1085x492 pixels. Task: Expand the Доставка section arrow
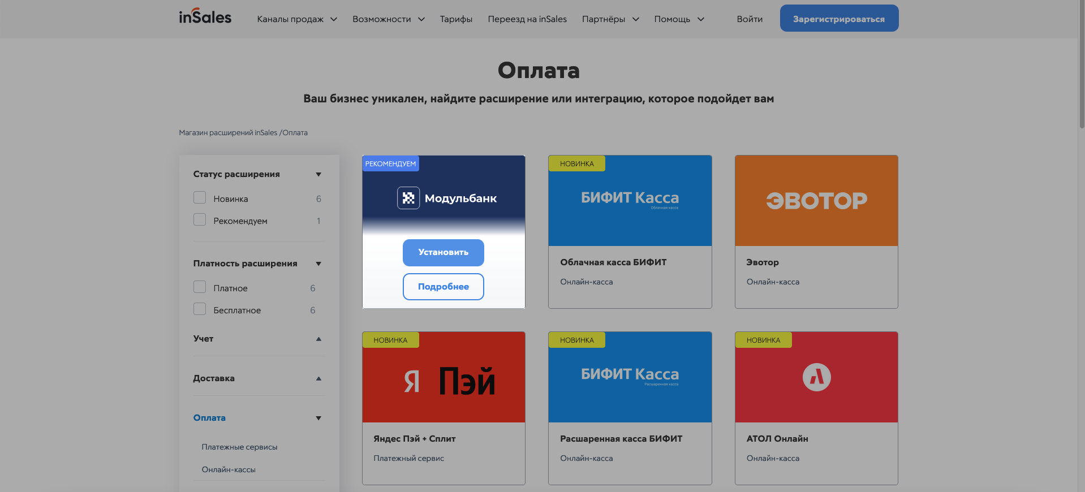(318, 378)
